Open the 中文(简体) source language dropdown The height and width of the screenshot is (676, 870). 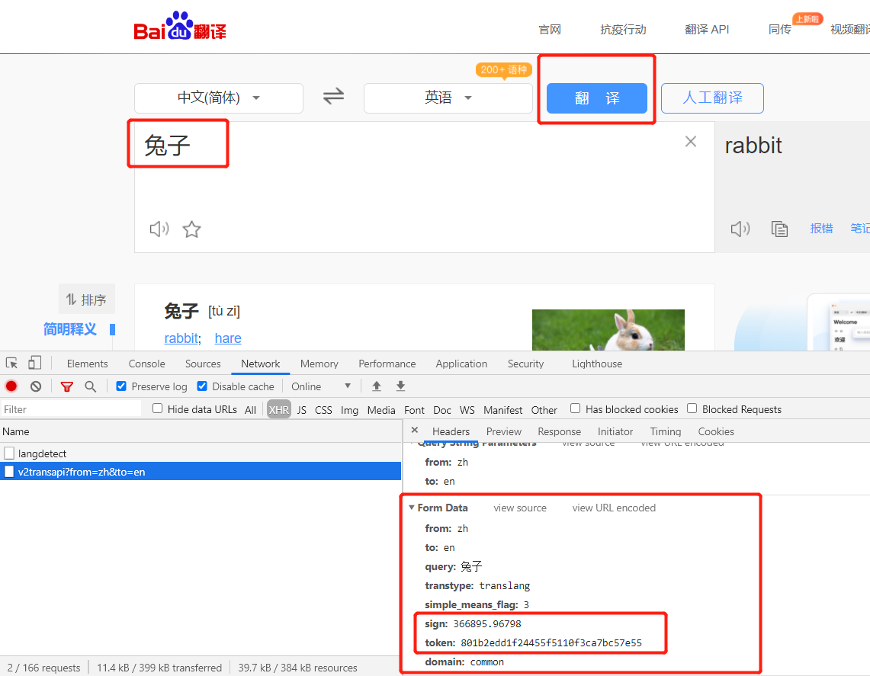pos(219,98)
